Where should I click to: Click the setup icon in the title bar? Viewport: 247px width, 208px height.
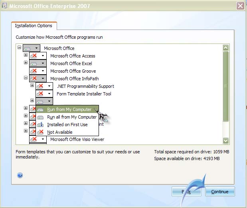coord(4,6)
